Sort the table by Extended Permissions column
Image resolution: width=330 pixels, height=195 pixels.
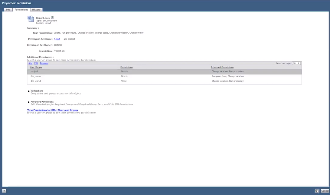tap(222, 67)
